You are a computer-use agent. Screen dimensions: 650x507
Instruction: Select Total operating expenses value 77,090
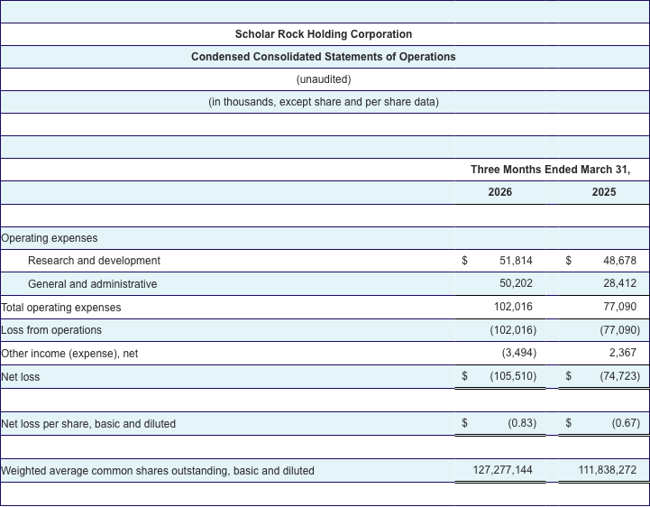coord(619,307)
